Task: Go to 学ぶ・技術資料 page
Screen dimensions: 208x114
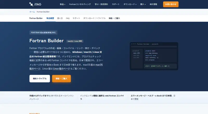Action: pos(101,4)
